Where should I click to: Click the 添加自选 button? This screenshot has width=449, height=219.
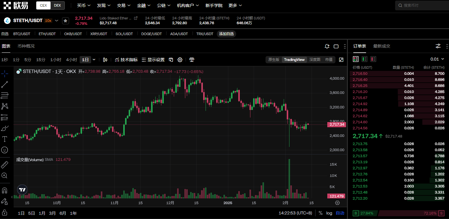pyautogui.click(x=226, y=34)
